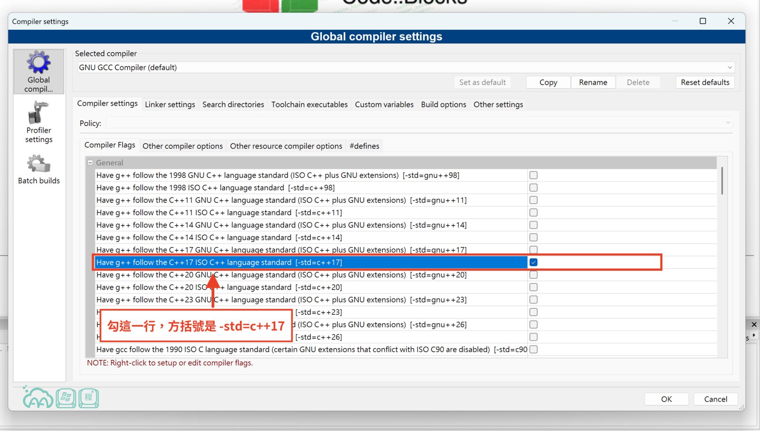Select the Compiler Flags sub-tab

click(110, 145)
